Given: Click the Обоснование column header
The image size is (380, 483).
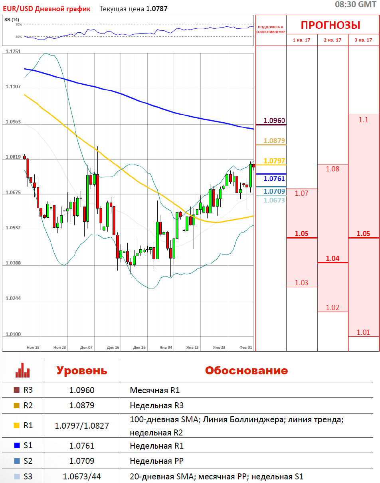Looking at the screenshot, I should coord(246,370).
